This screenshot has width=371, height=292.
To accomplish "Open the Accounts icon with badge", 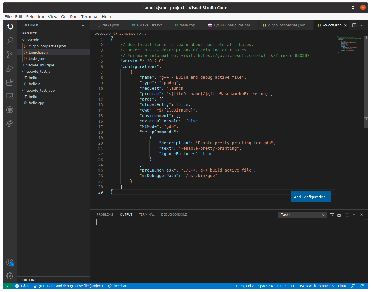I will [x=10, y=262].
